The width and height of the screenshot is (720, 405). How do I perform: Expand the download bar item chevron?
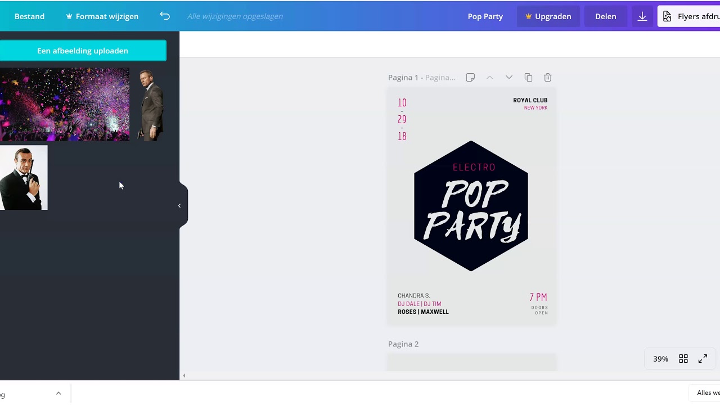coord(58,393)
